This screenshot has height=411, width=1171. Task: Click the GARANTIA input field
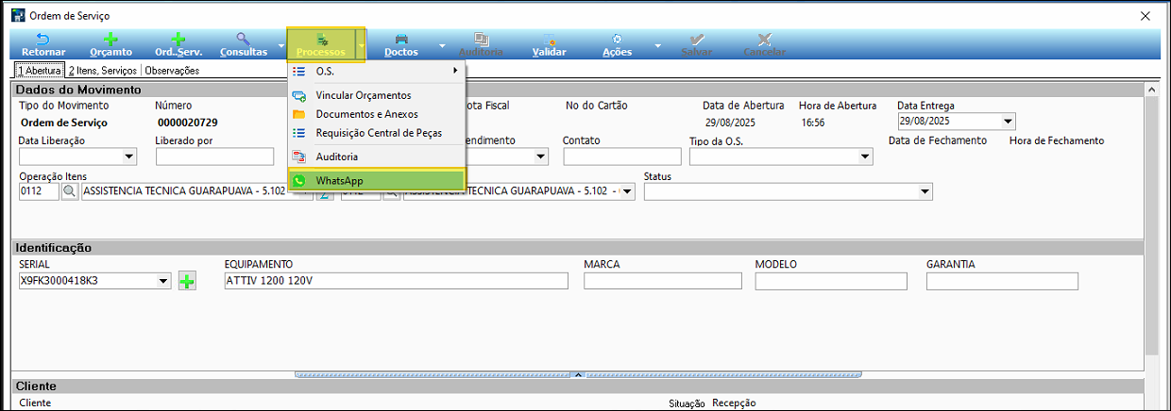click(1003, 281)
